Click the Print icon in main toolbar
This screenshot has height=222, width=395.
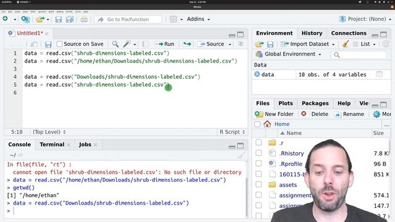click(84, 19)
